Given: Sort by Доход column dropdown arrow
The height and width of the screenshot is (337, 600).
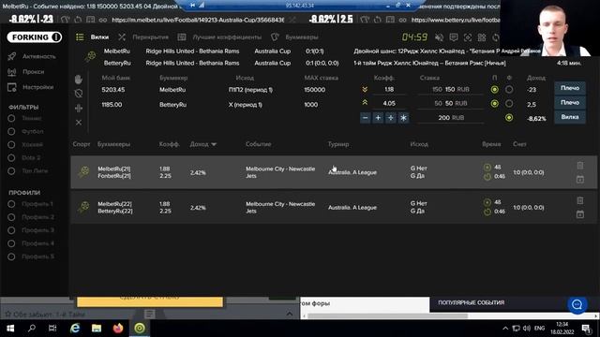Looking at the screenshot, I should click(x=214, y=144).
